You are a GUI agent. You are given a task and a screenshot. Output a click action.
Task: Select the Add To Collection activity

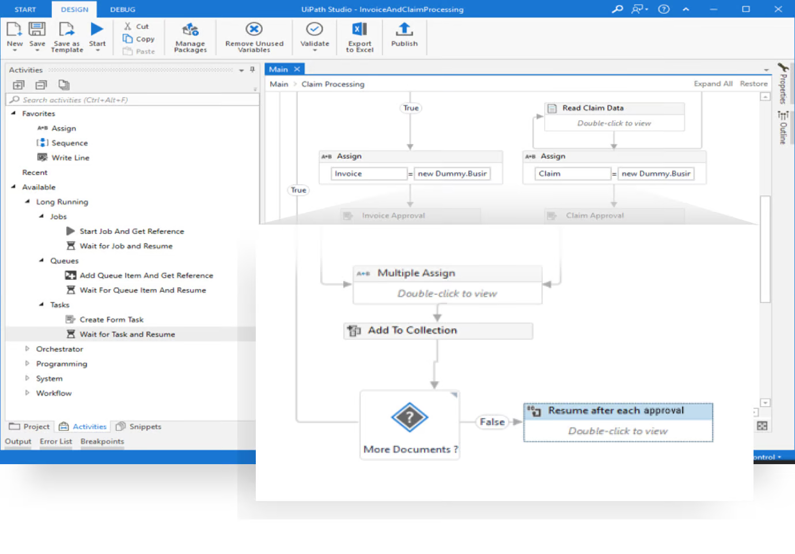click(x=438, y=331)
